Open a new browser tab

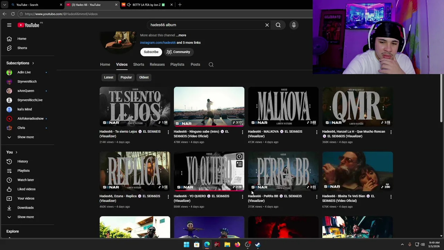(x=180, y=5)
